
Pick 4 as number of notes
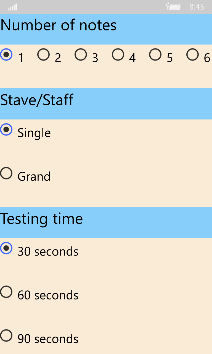tap(118, 54)
